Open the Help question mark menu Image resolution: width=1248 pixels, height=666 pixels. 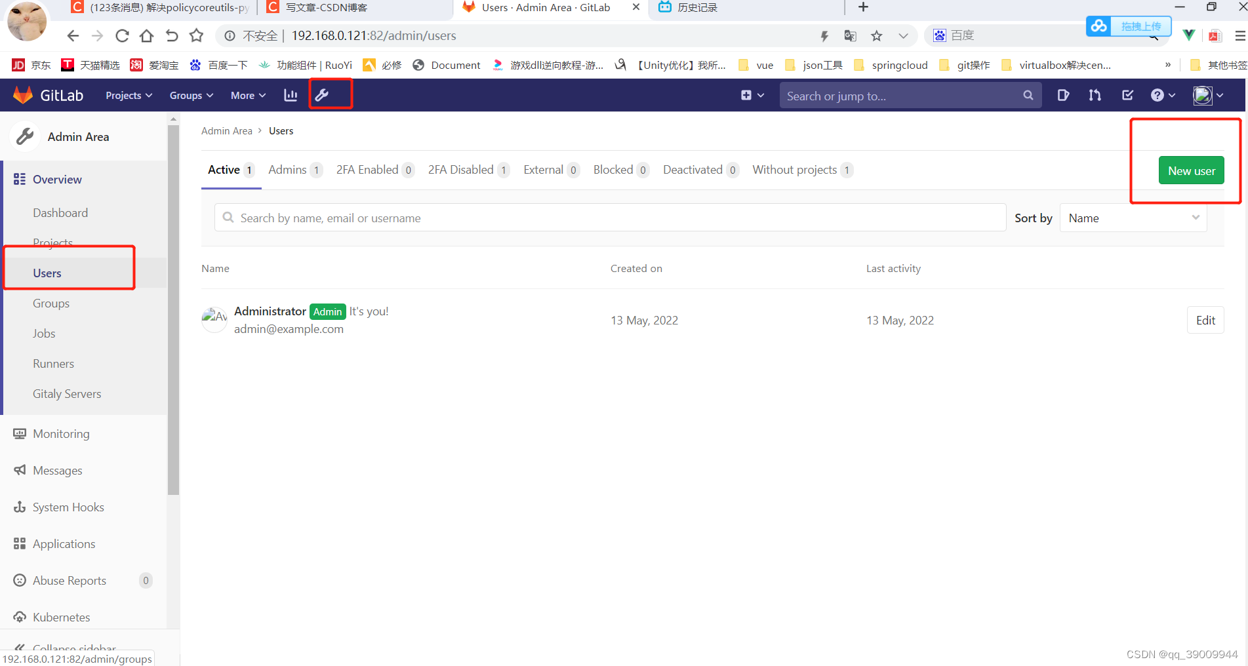coord(1163,95)
